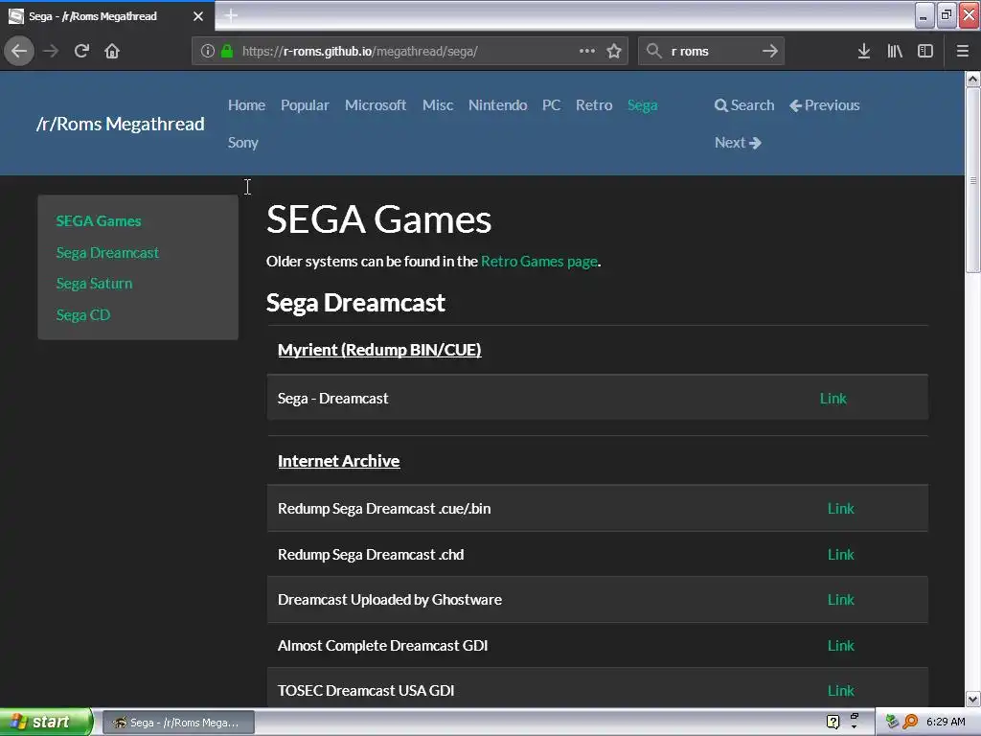Click the help question-mark tray icon

833,722
